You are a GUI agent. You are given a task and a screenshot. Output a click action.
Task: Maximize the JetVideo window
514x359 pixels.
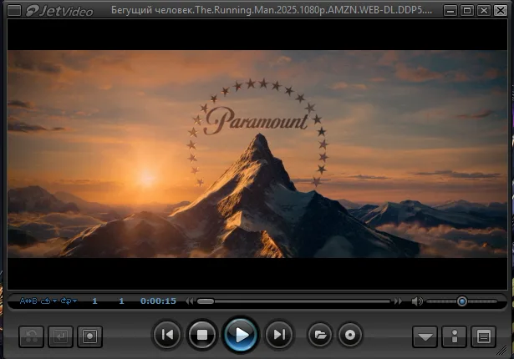467,11
